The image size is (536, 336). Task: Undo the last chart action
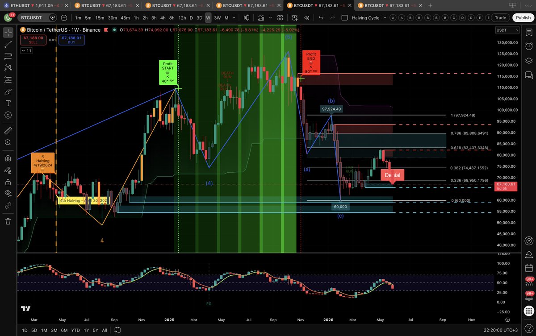click(x=321, y=18)
